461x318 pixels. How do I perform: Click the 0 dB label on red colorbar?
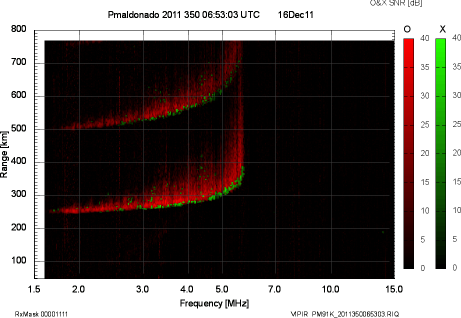(x=423, y=268)
